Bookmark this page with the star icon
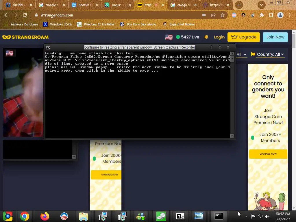Viewport: 296px width, 222px height. click(x=223, y=15)
